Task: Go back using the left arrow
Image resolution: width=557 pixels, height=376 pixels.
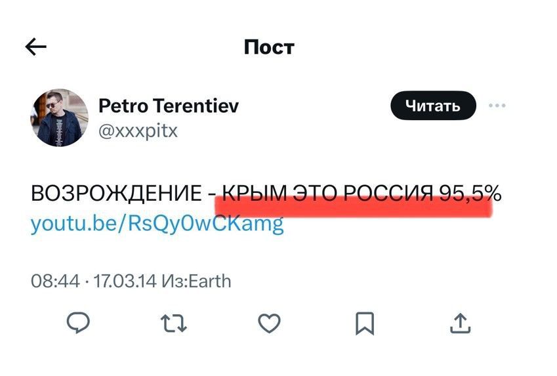Action: tap(35, 47)
